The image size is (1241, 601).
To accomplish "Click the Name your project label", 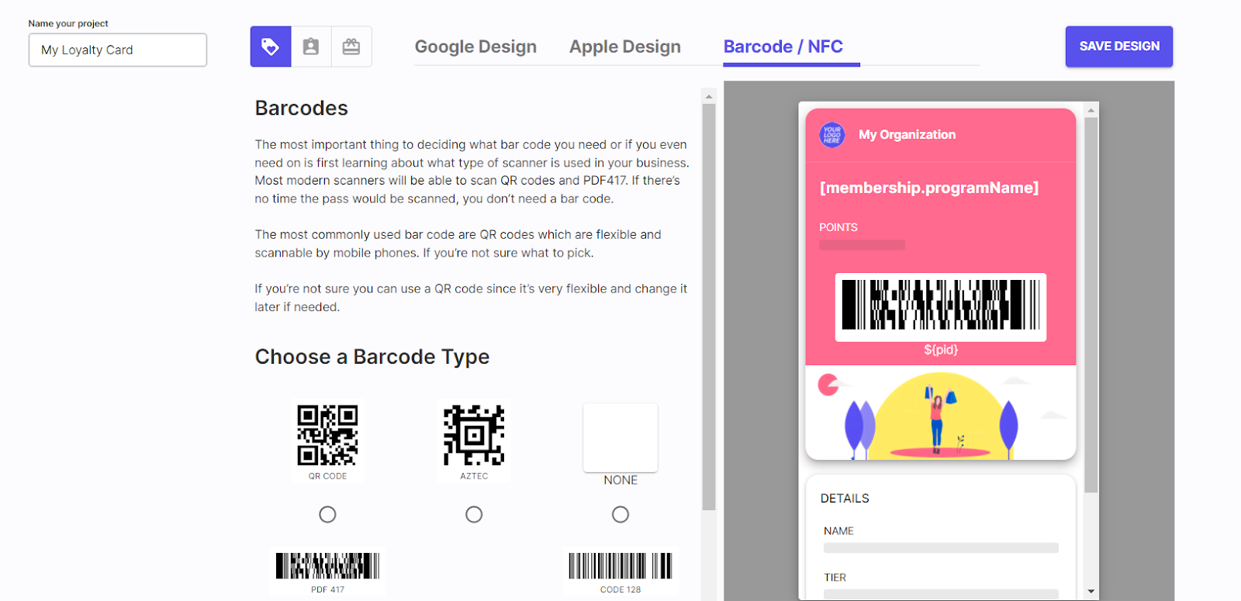I will pyautogui.click(x=68, y=23).
